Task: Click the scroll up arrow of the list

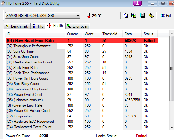Action: (172, 33)
